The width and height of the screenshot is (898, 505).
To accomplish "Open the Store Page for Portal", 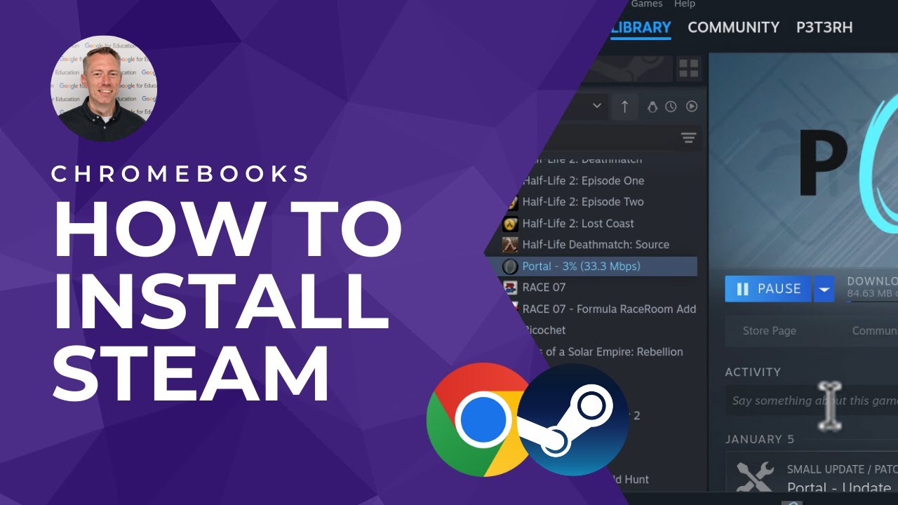I will click(769, 330).
